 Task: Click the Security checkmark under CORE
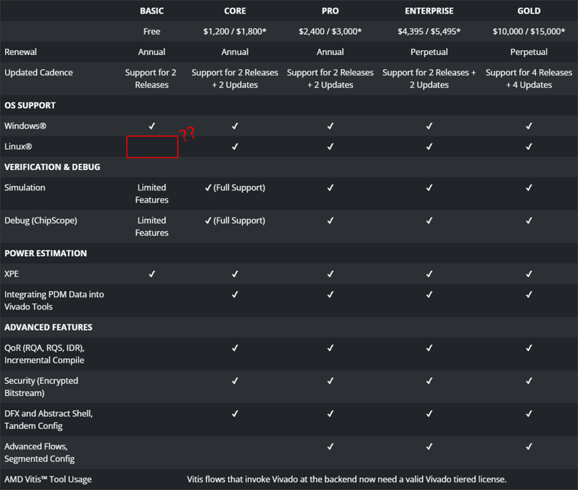tap(235, 381)
